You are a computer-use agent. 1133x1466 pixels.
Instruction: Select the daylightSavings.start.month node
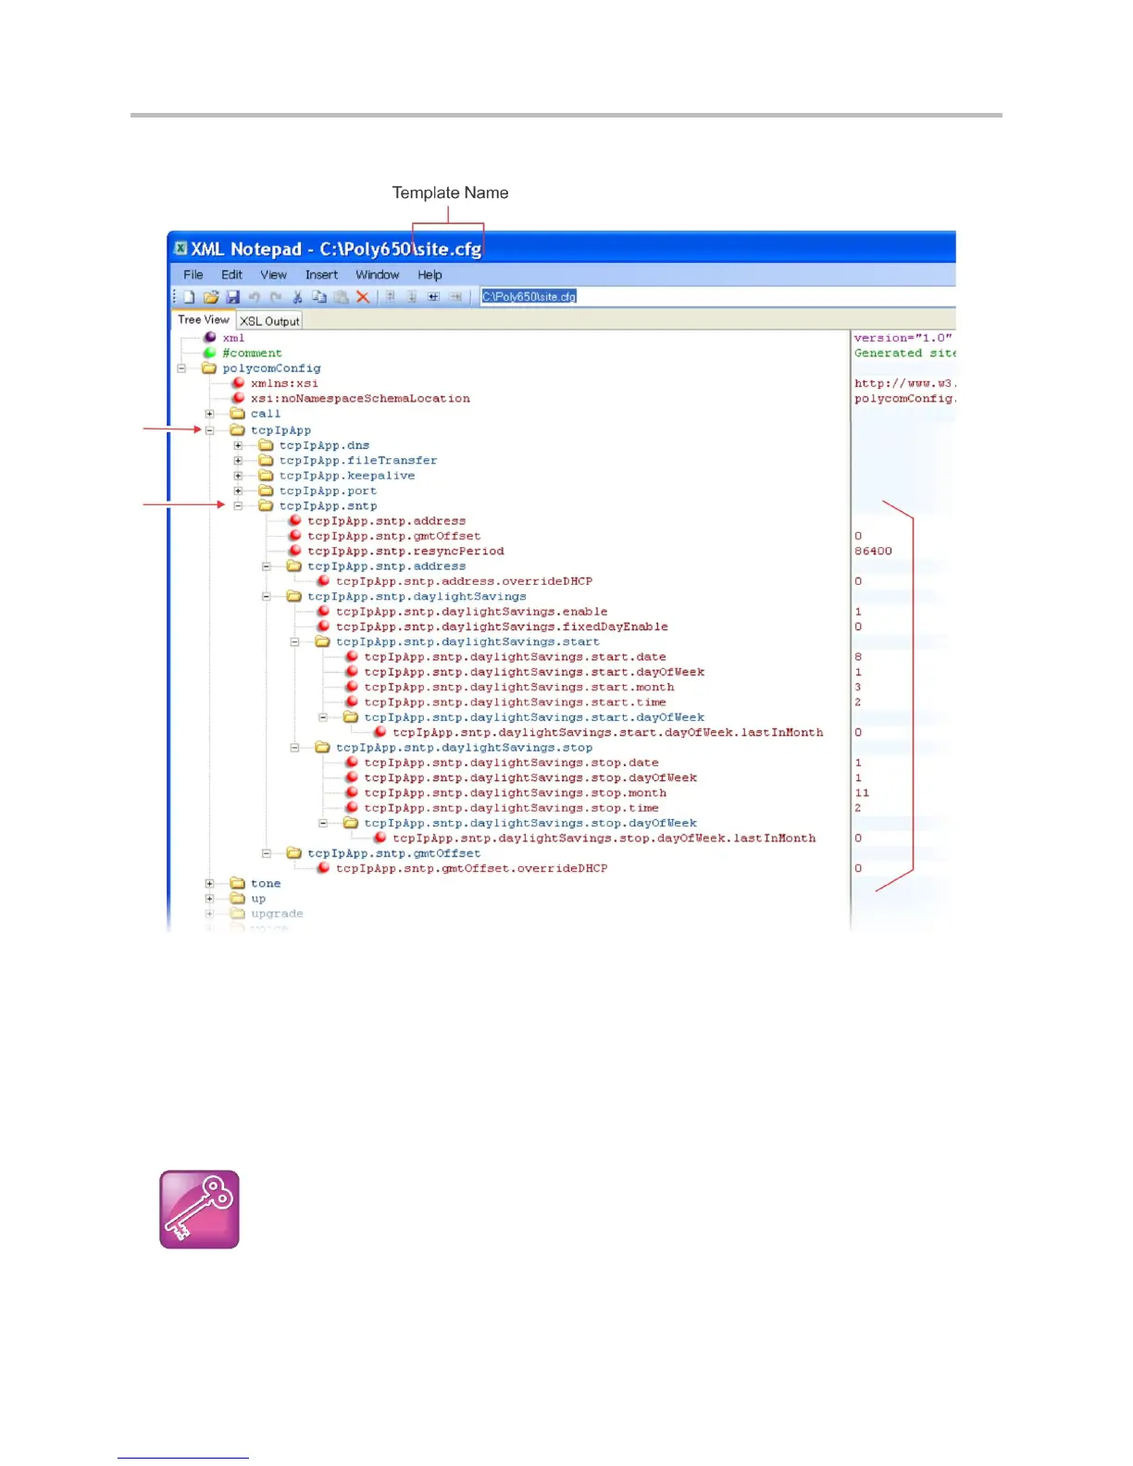[x=519, y=687]
